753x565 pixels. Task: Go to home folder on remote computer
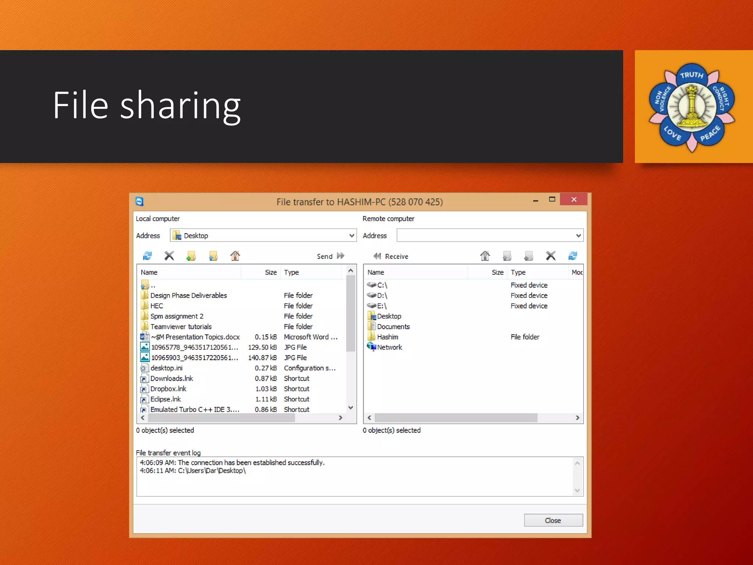pyautogui.click(x=485, y=256)
